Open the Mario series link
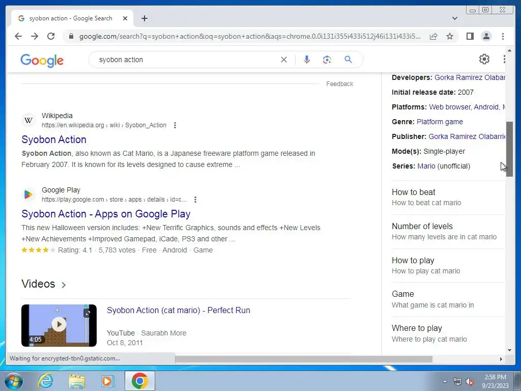This screenshot has height=391, width=521. (426, 166)
